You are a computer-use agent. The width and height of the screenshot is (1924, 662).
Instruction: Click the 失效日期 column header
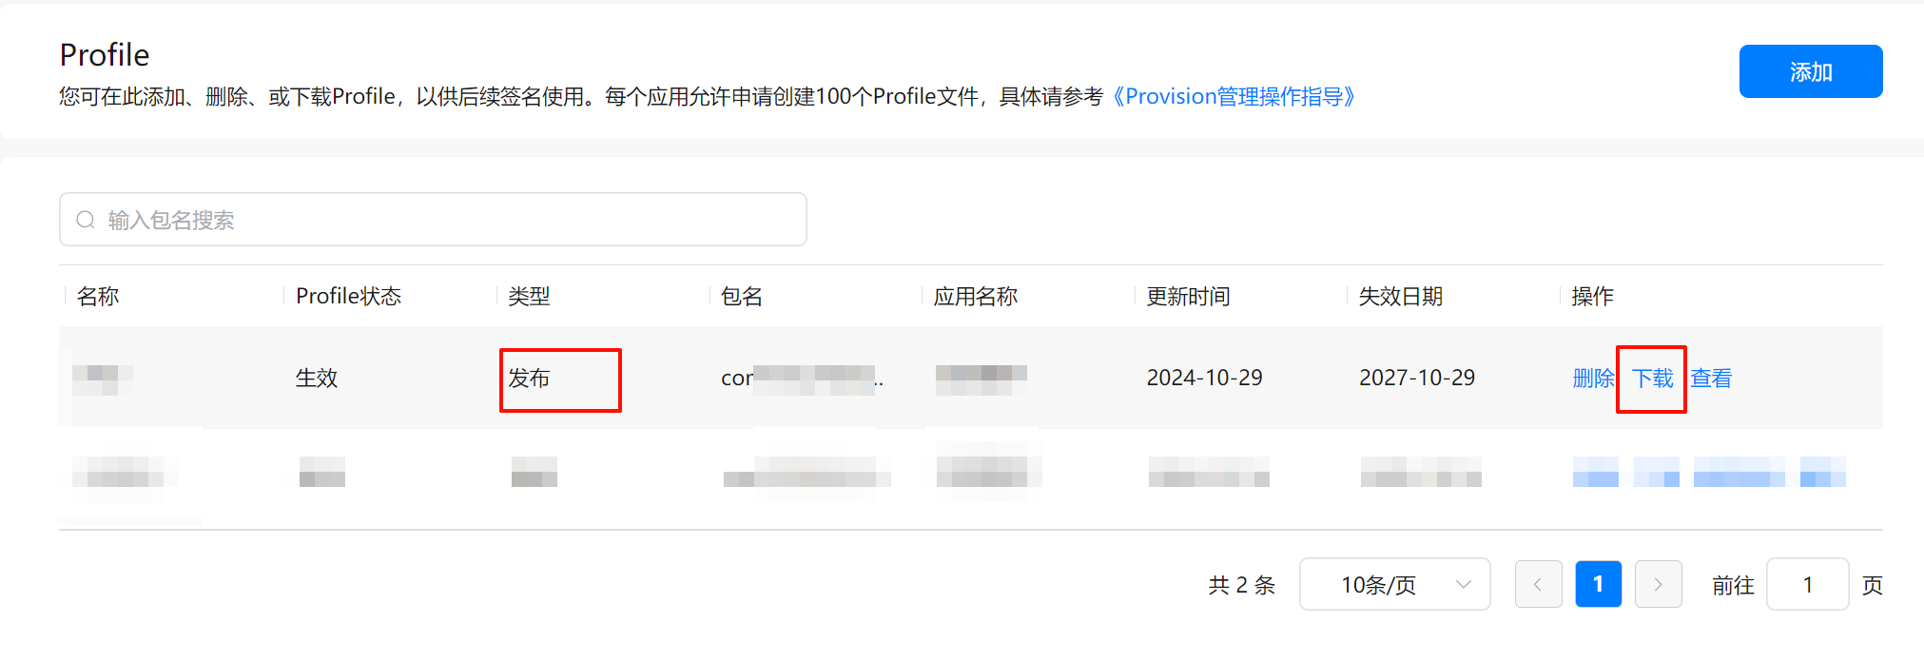(1401, 297)
